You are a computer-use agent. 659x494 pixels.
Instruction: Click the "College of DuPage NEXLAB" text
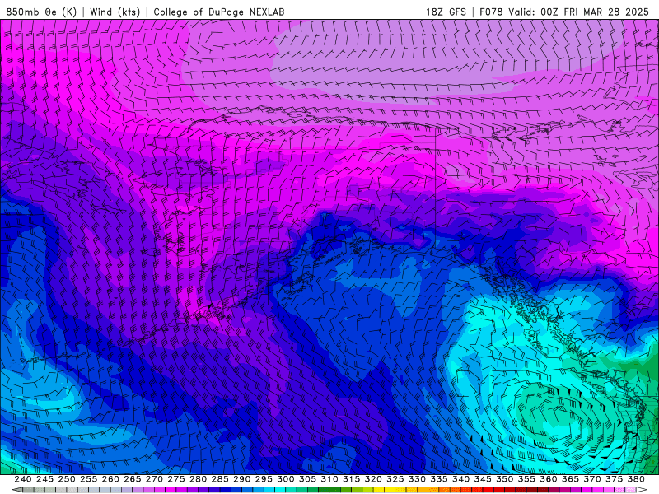click(219, 12)
